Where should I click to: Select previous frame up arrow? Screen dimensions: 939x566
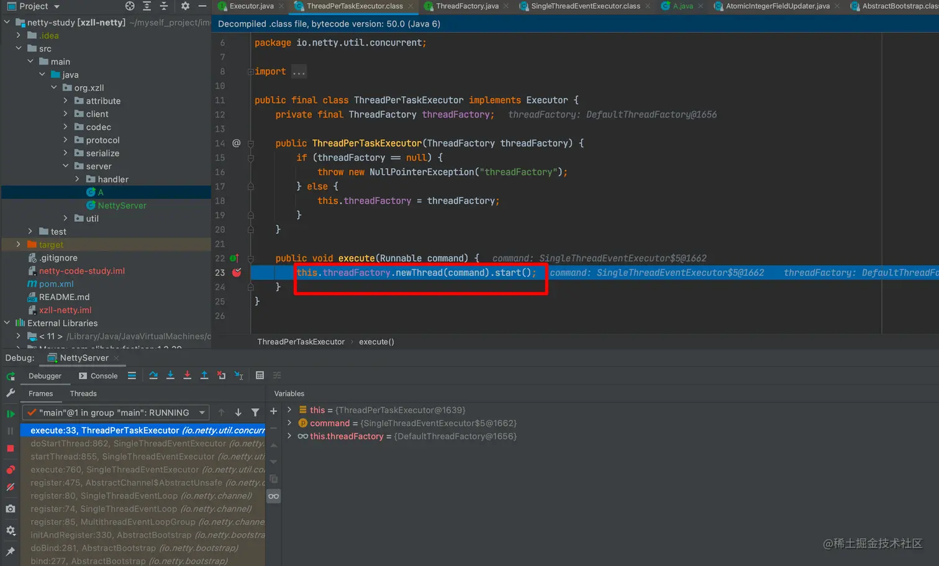pyautogui.click(x=222, y=413)
